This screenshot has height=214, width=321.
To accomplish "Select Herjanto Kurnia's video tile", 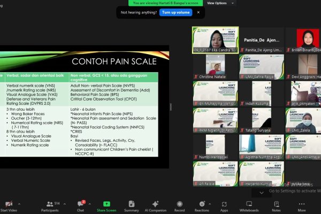I will (x=262, y=174).
